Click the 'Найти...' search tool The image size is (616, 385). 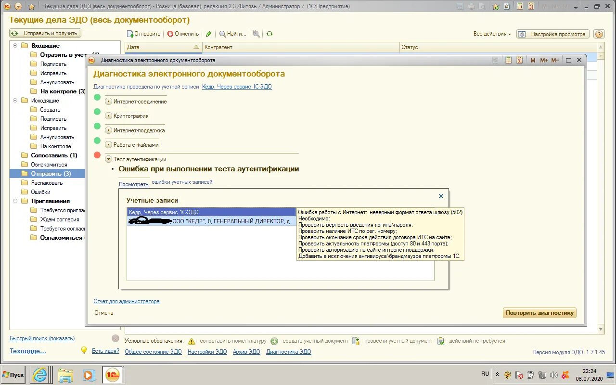coord(233,34)
